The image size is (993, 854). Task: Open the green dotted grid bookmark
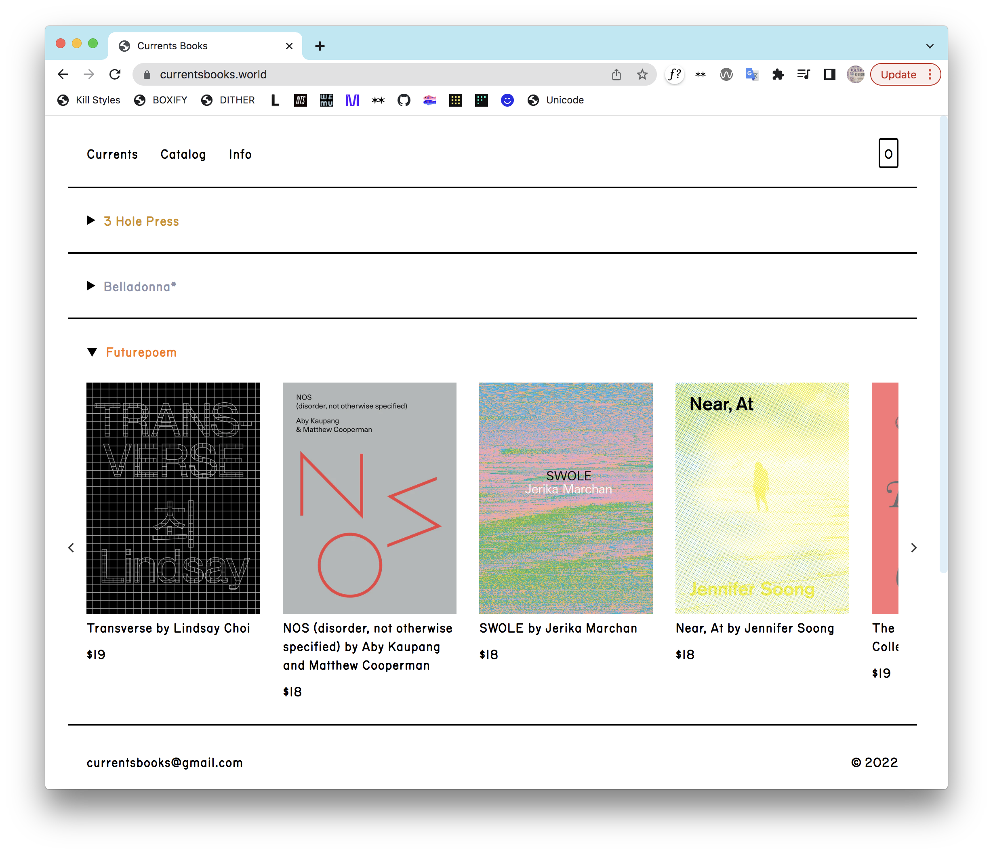coord(482,100)
